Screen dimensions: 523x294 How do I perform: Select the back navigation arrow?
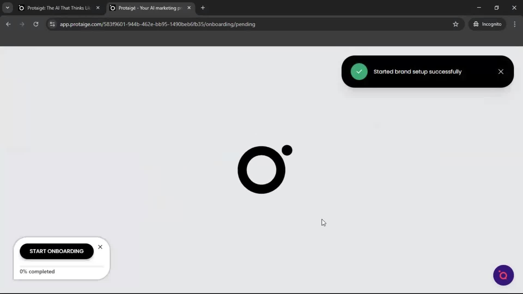coord(8,24)
